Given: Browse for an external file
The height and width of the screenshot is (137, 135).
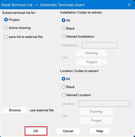Looking at the screenshot, I should 15,110.
